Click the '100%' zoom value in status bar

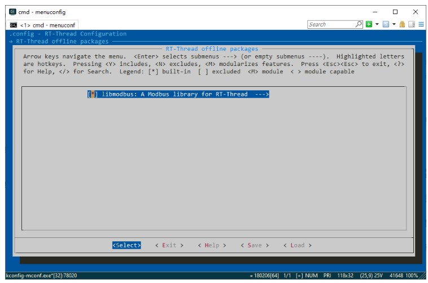pyautogui.click(x=412, y=275)
